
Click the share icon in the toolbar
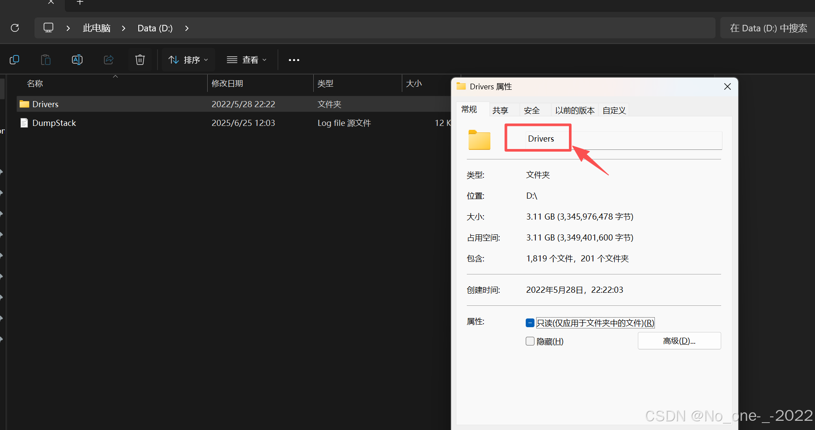click(109, 60)
